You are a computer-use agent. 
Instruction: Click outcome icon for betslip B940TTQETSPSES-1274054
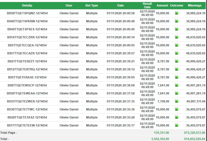pyautogui.click(x=177, y=29)
